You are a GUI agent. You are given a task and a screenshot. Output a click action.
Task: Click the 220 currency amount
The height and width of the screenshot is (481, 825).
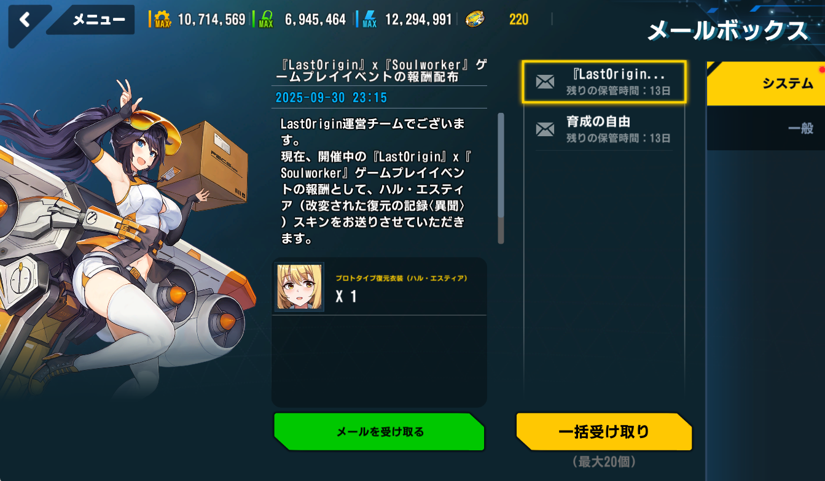pyautogui.click(x=518, y=20)
